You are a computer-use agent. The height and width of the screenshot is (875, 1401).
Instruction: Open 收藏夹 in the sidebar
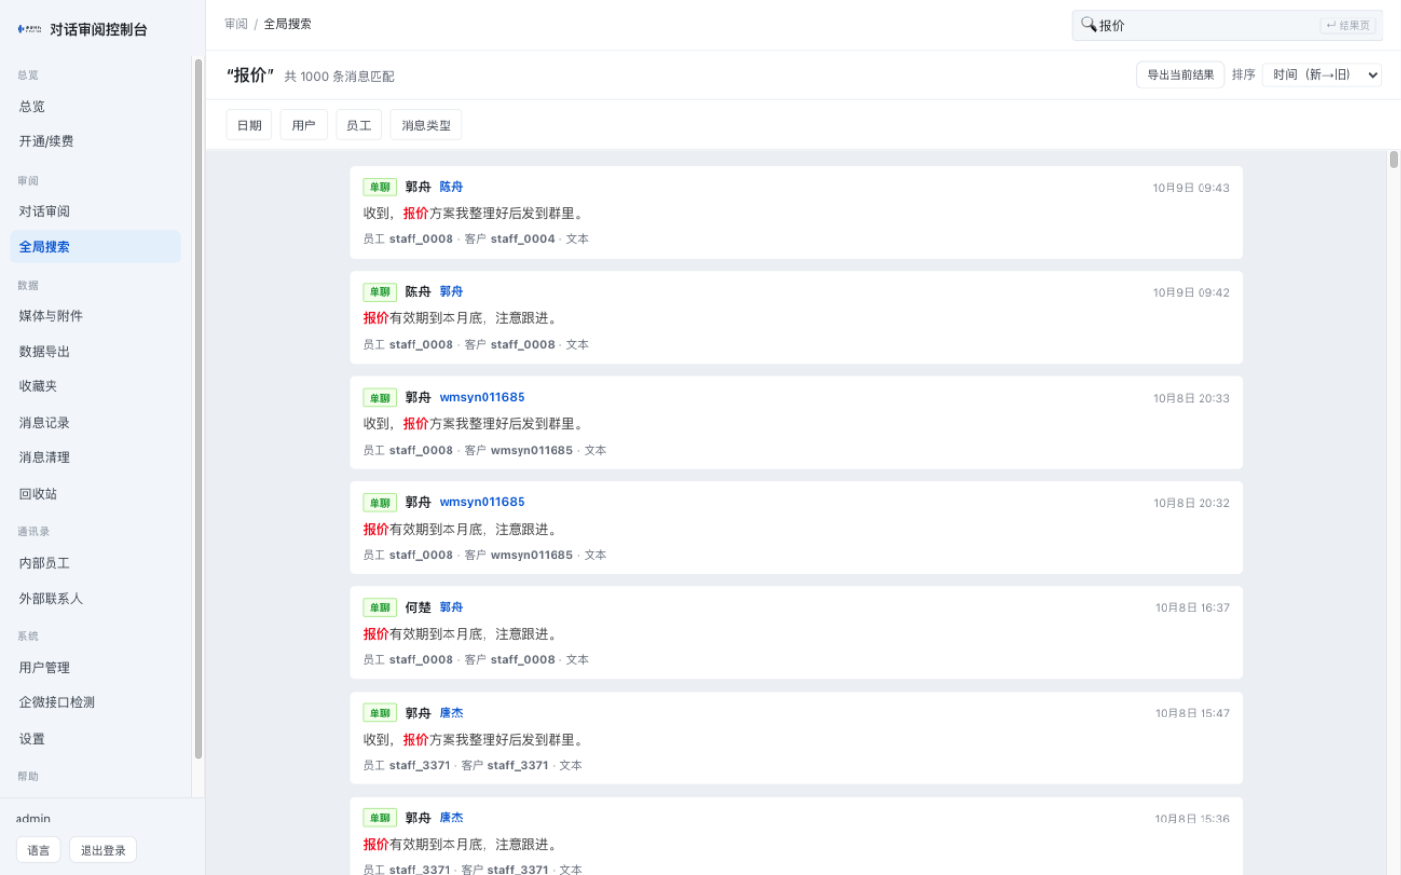pos(95,386)
